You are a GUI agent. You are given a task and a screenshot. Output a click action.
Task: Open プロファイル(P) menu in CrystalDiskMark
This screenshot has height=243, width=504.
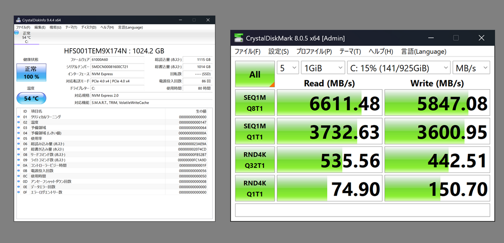(314, 52)
